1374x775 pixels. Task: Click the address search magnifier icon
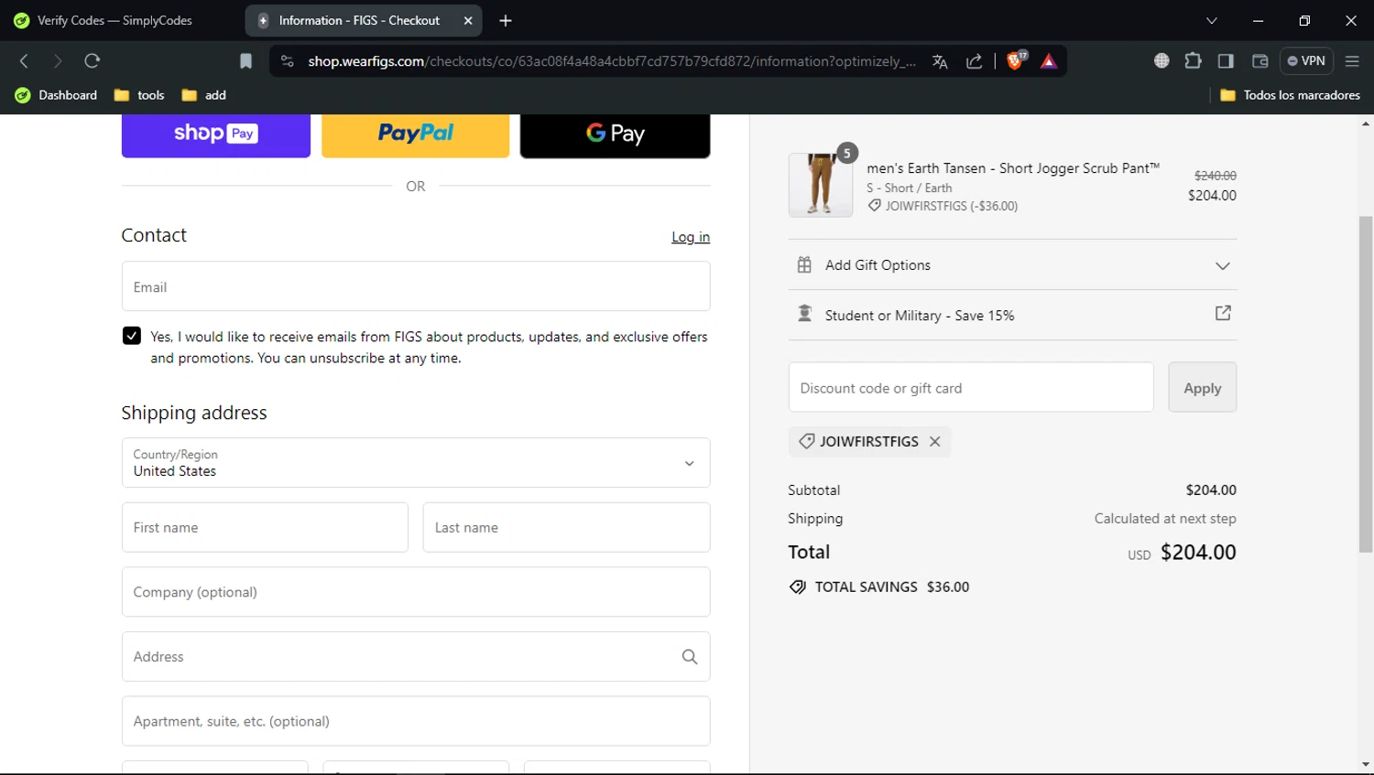point(690,656)
